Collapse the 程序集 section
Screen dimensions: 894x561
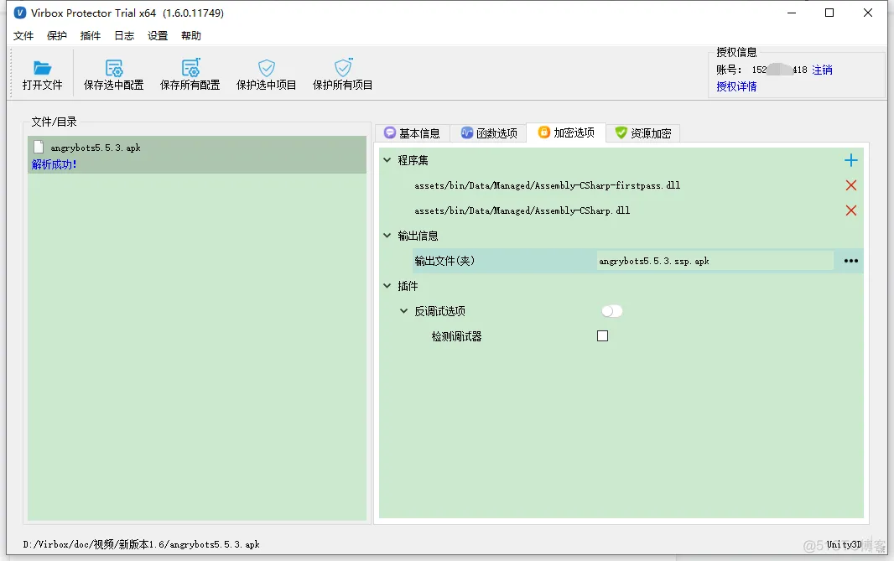click(x=387, y=160)
